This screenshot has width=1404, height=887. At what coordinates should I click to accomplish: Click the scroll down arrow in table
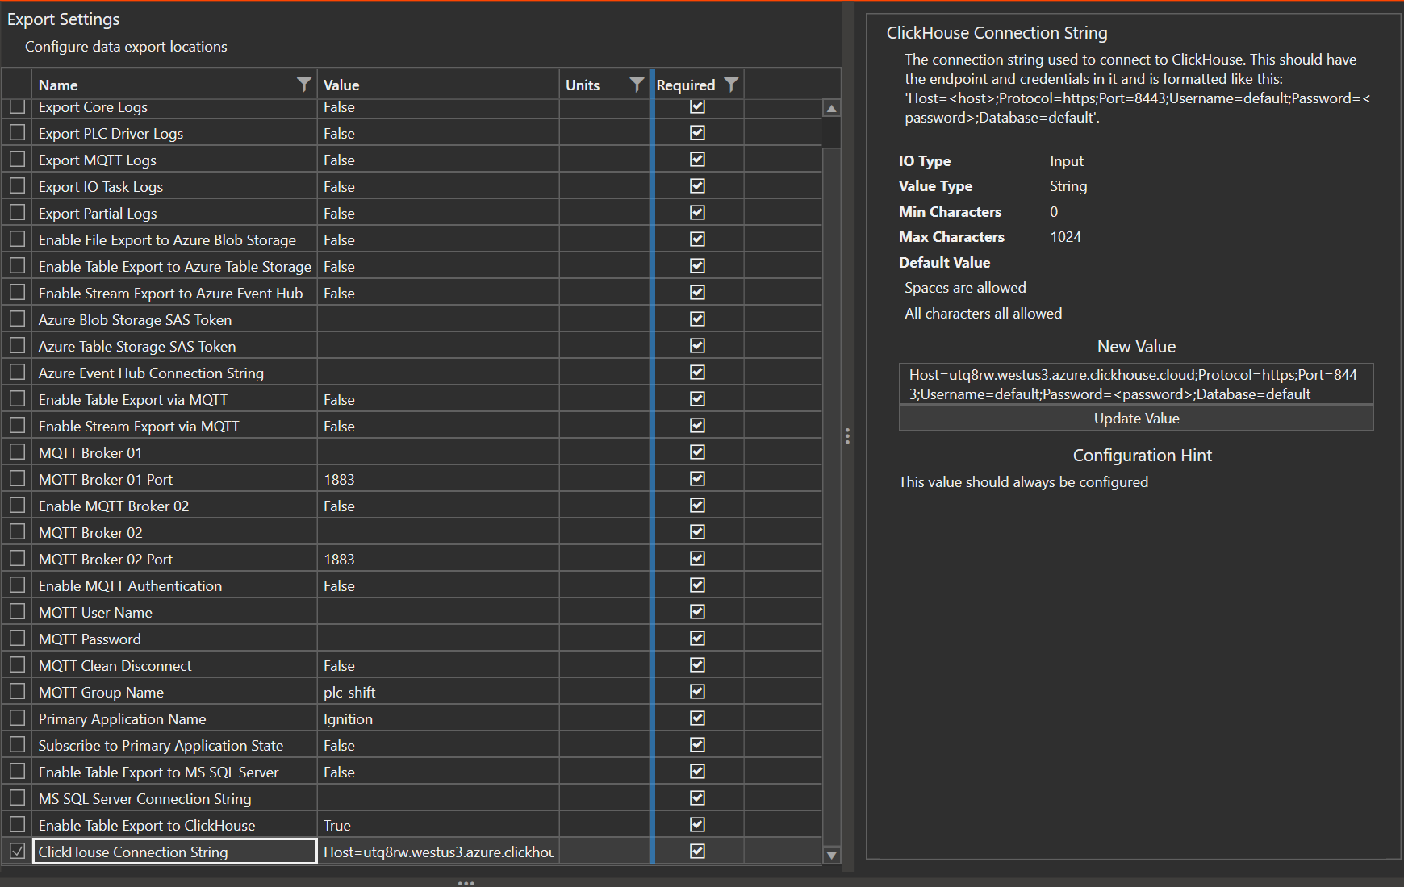click(x=831, y=855)
